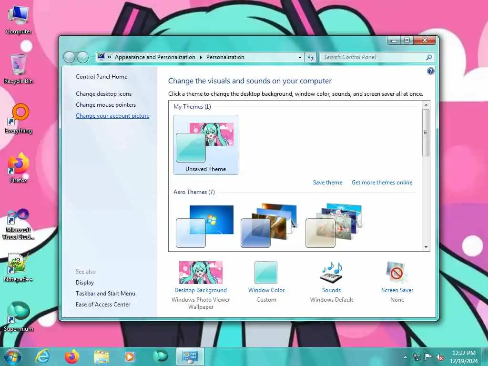Click the refresh button beside address bar
This screenshot has height=366, width=488.
tap(311, 57)
